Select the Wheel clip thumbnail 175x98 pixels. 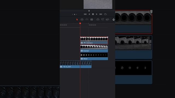(94, 55)
